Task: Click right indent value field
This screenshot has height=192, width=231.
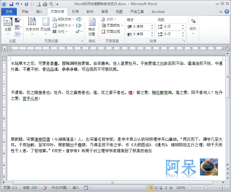Action: pyautogui.click(x=142, y=34)
